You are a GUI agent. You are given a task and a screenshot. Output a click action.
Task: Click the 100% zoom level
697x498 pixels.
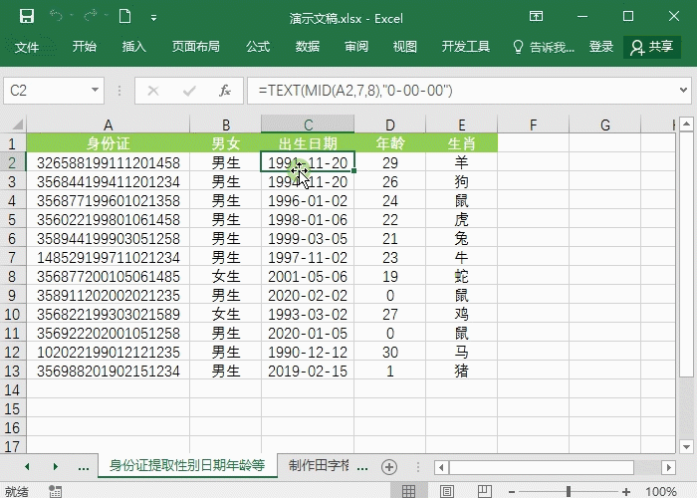[661, 491]
